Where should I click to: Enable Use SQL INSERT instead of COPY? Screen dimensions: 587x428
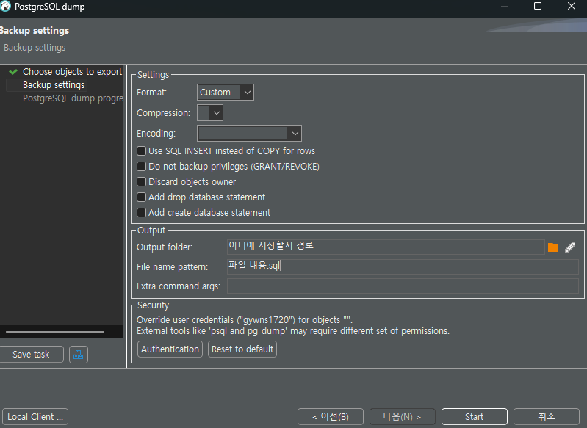[141, 150]
